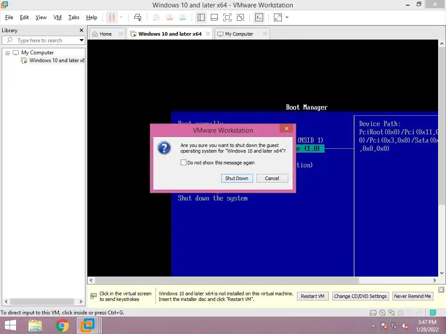Click VMware Workstation taskbar icon
Image resolution: width=446 pixels, height=334 pixels.
click(87, 325)
